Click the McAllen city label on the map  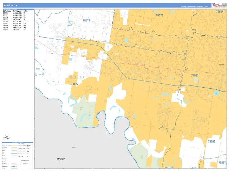(221, 64)
